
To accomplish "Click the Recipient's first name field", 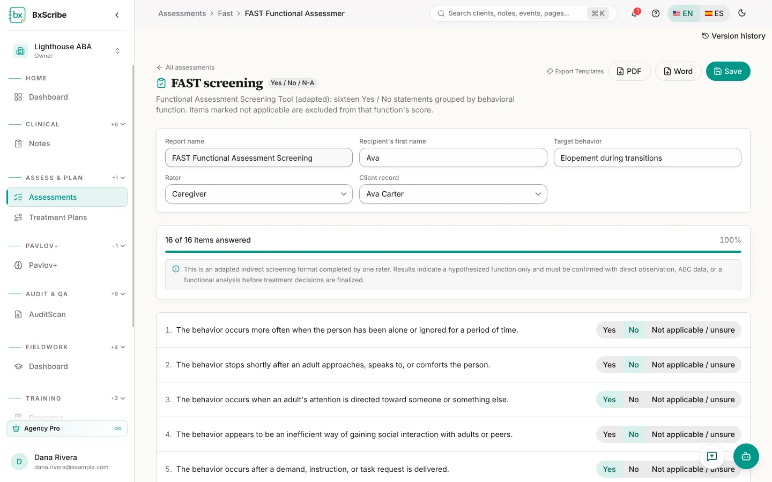I will click(453, 157).
